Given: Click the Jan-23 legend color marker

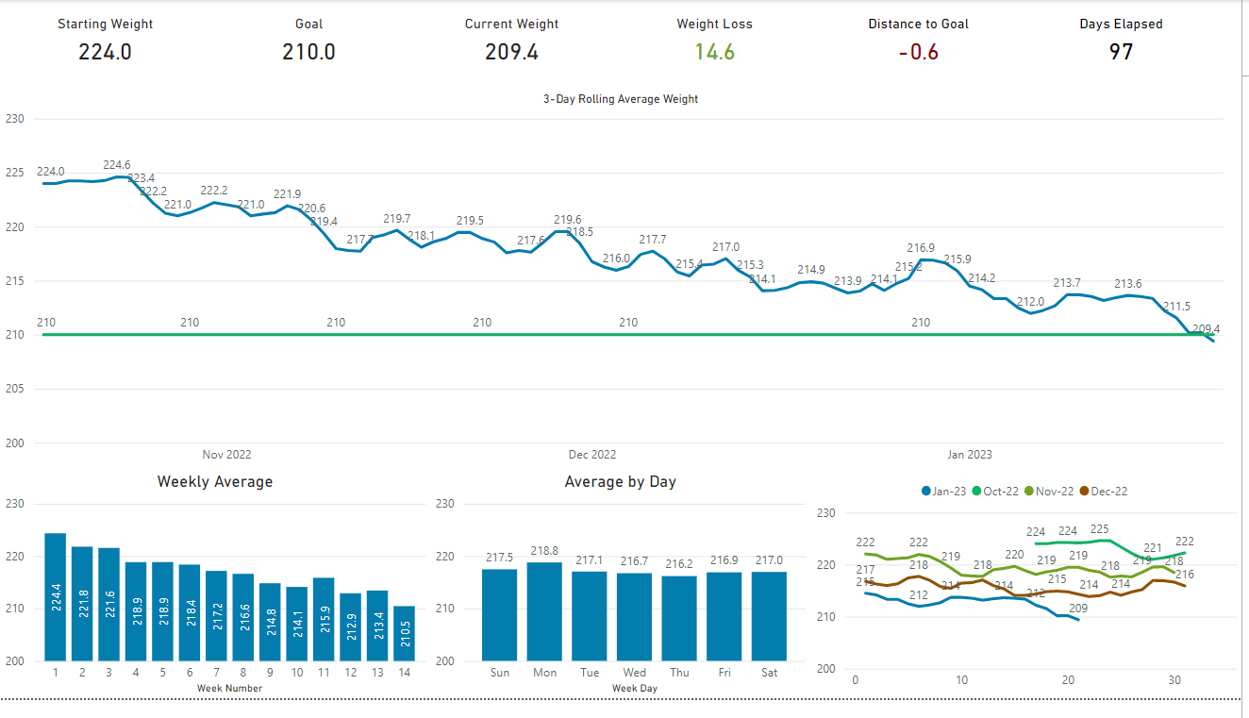Looking at the screenshot, I should point(925,492).
